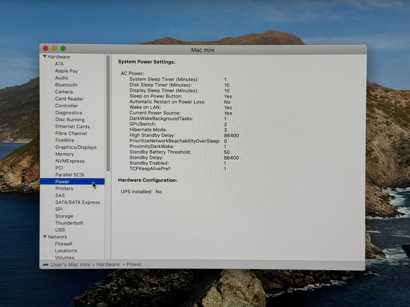The image size is (410, 307).
Task: Collapse the Hardware section triangle
Action: (x=45, y=57)
